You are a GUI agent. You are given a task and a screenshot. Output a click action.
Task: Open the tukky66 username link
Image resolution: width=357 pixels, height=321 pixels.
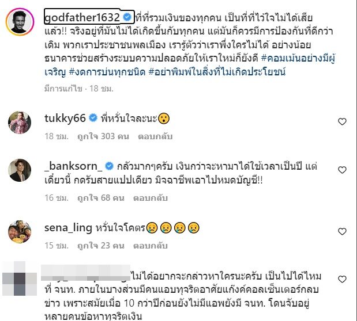click(x=65, y=118)
